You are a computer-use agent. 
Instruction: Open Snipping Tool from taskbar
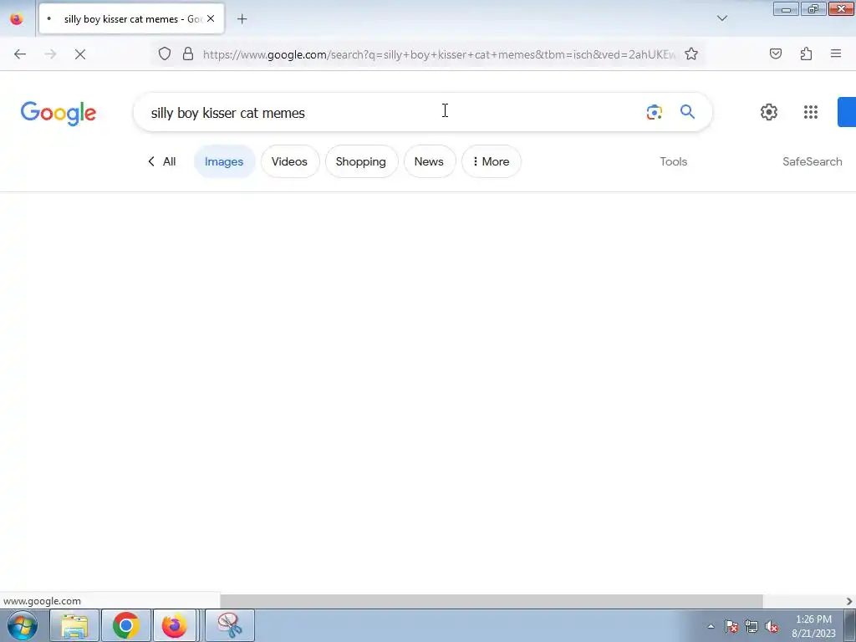point(230,625)
